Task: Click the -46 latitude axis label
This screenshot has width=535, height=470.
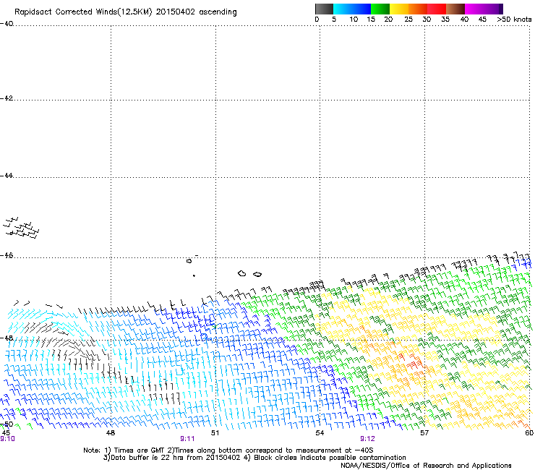Action: click(7, 256)
